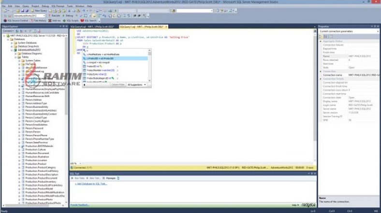
Task: Click the red Stop icon in Object Explorer toolbar
Action: (39, 31)
